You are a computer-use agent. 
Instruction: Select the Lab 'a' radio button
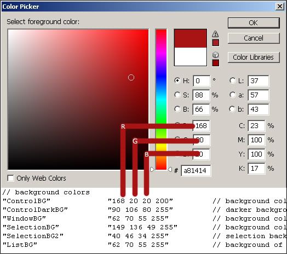(x=232, y=95)
